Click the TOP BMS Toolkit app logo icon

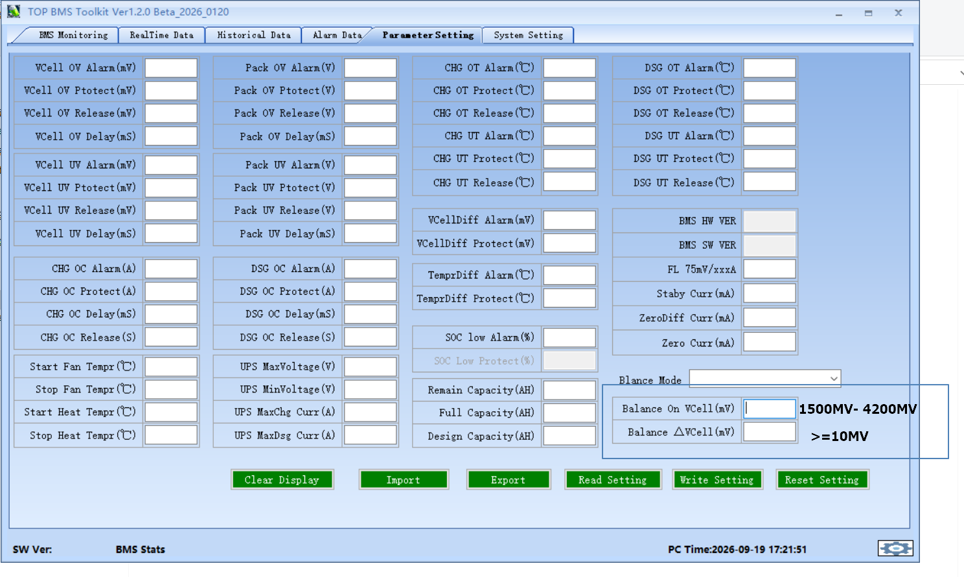coord(14,12)
